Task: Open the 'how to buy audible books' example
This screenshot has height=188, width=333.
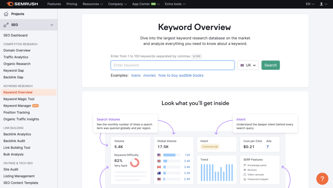Action: tap(181, 75)
